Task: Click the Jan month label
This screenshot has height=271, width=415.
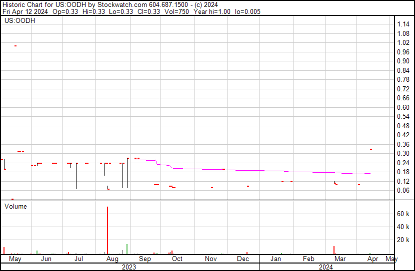Action: point(275,259)
